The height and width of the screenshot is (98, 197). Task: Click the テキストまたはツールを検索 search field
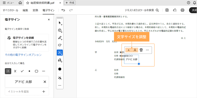pos(139,10)
